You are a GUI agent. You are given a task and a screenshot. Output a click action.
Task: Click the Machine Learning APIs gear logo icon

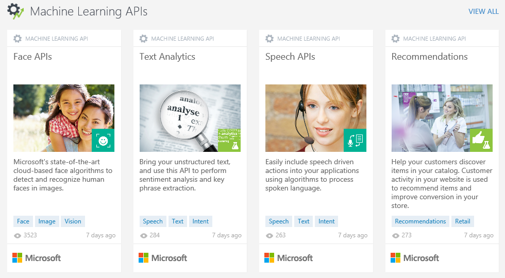15,11
